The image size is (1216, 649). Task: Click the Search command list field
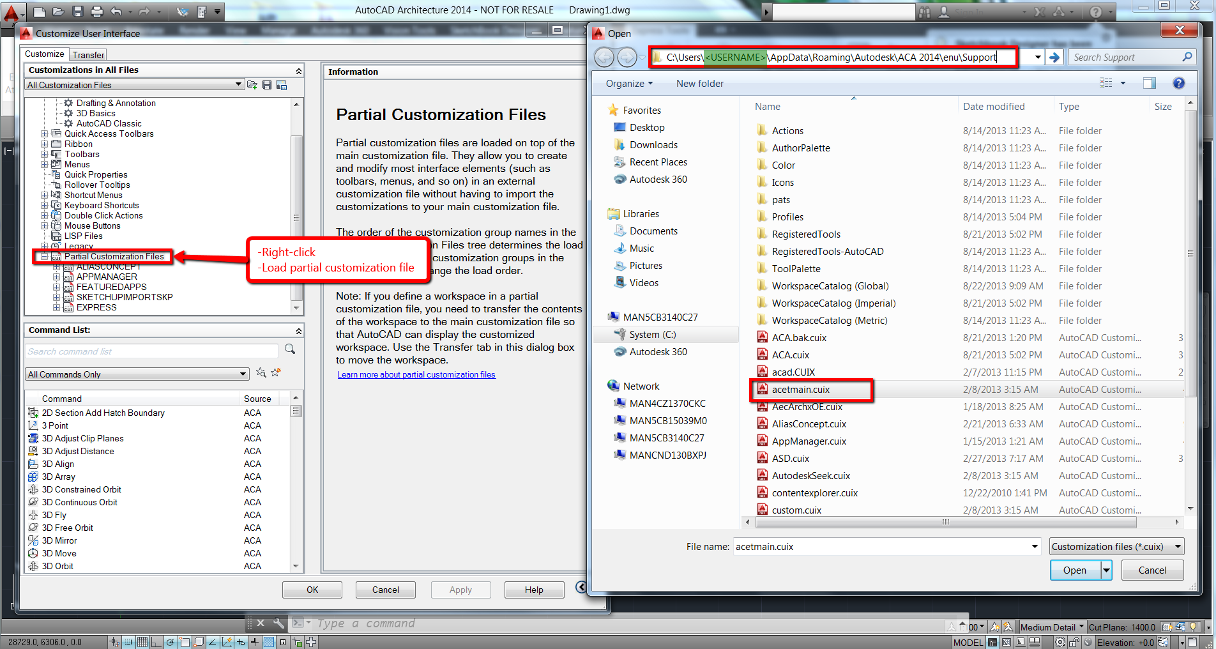(152, 351)
